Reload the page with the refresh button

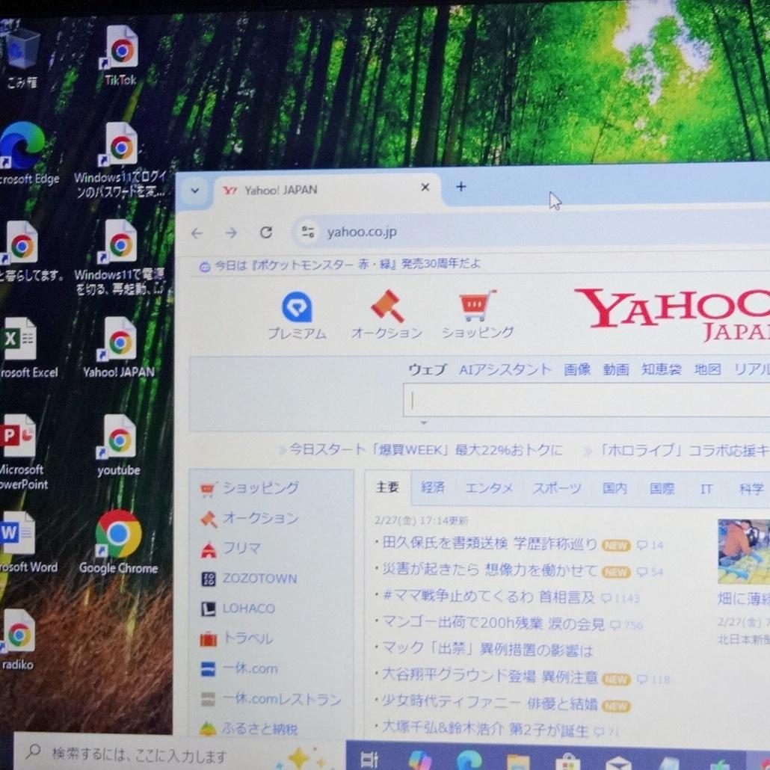coord(266,232)
